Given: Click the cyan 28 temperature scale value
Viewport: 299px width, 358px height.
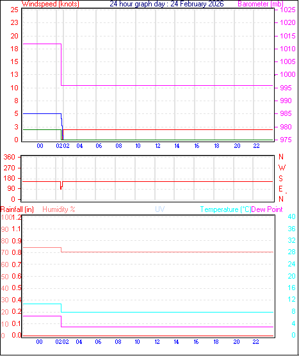Looking at the screenshot, I should coord(291,252).
